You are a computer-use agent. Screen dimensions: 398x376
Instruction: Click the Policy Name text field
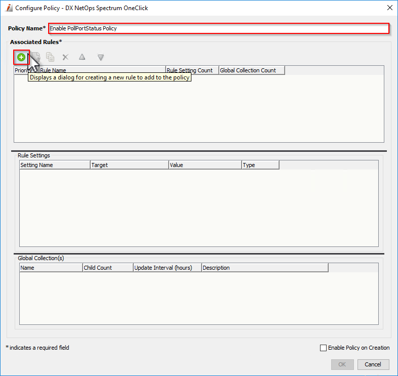tap(219, 28)
